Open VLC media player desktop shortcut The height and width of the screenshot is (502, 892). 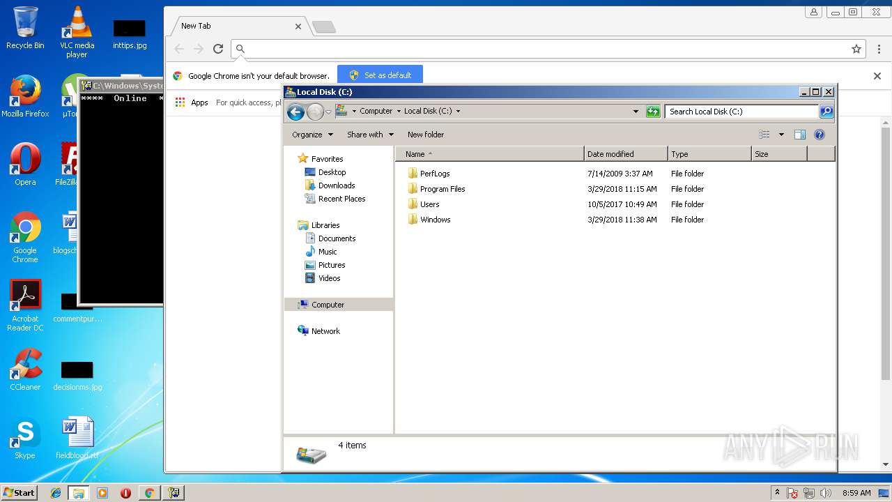77,33
